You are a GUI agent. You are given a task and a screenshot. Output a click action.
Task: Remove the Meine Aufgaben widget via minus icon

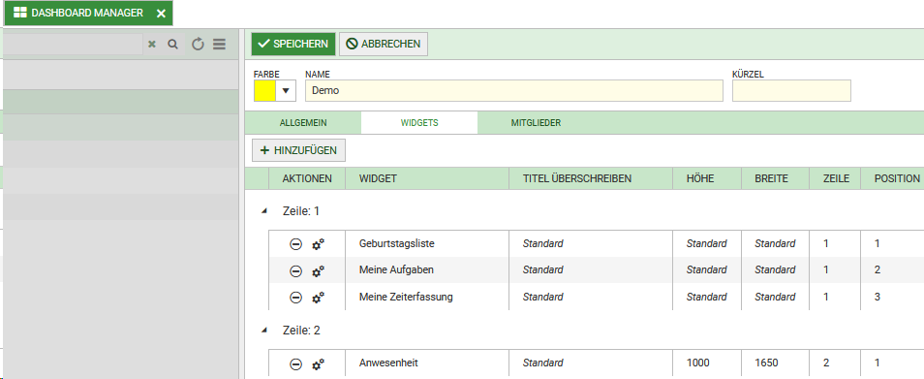pos(295,271)
